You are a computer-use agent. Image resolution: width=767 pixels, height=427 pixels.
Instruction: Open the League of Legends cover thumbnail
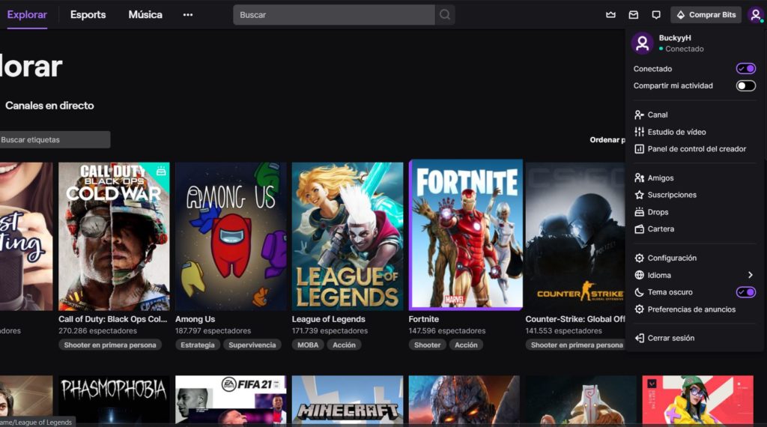click(x=348, y=236)
